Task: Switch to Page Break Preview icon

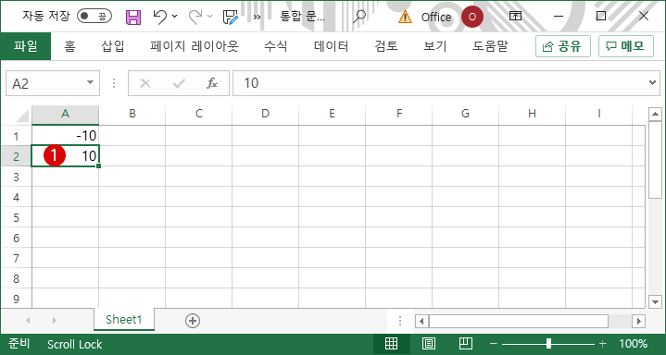Action: pos(466,344)
